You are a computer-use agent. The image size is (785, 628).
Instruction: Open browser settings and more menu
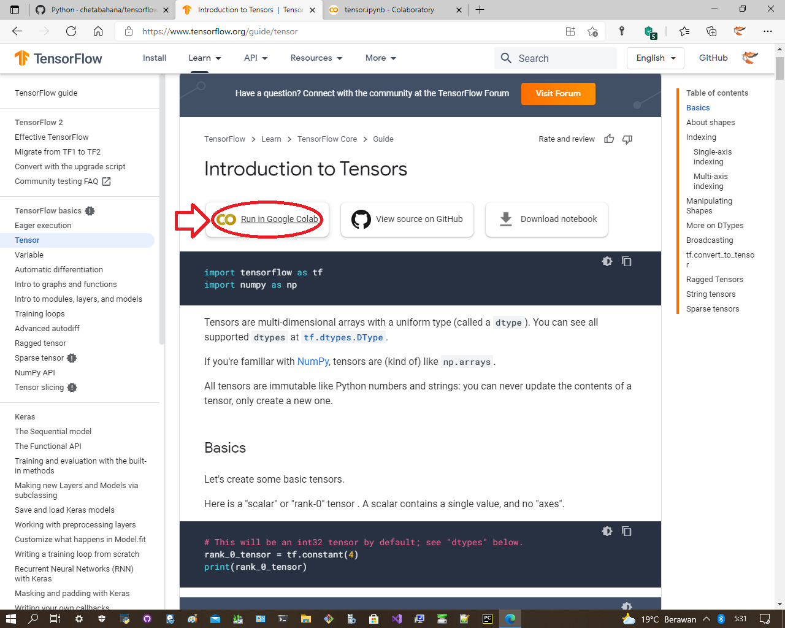tap(768, 31)
